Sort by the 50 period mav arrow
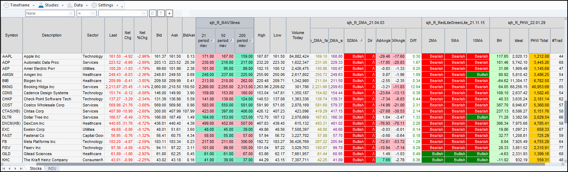Image resolution: width=568 pixels, height=172 pixels. coord(232,40)
